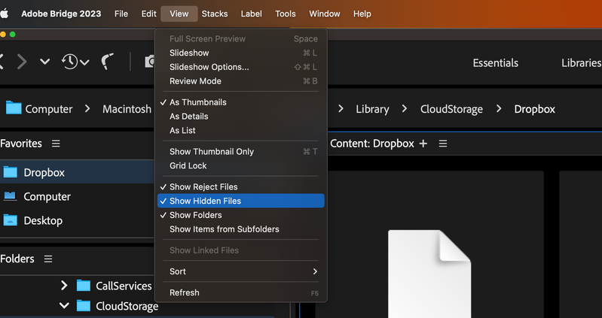The width and height of the screenshot is (602, 318).
Task: Enable Show Items from Subfolders
Action: [x=240, y=229]
